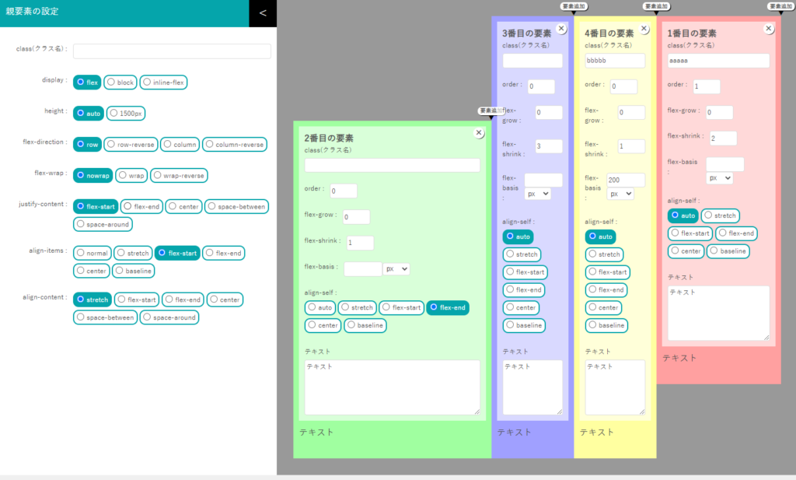796x480 pixels.
Task: Collapse the 親要素の設定 settings panel
Action: pyautogui.click(x=263, y=13)
